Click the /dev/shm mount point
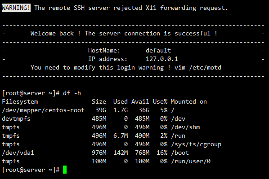The height and width of the screenshot is (179, 269). tap(185, 127)
